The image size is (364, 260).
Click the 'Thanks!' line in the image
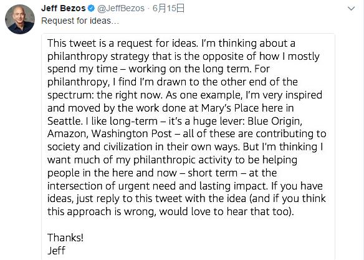65,238
